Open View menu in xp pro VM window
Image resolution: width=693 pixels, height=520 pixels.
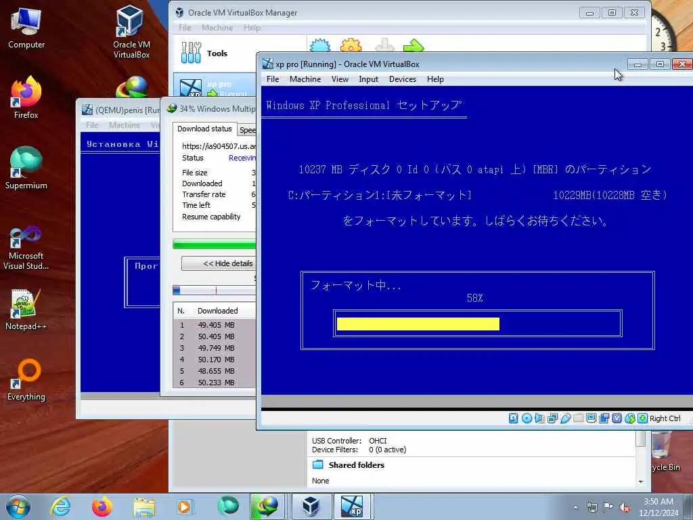(340, 79)
